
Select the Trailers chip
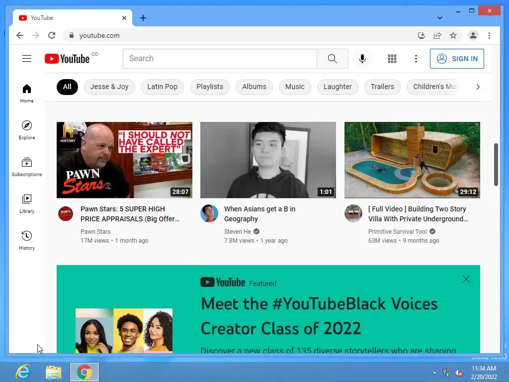[382, 87]
